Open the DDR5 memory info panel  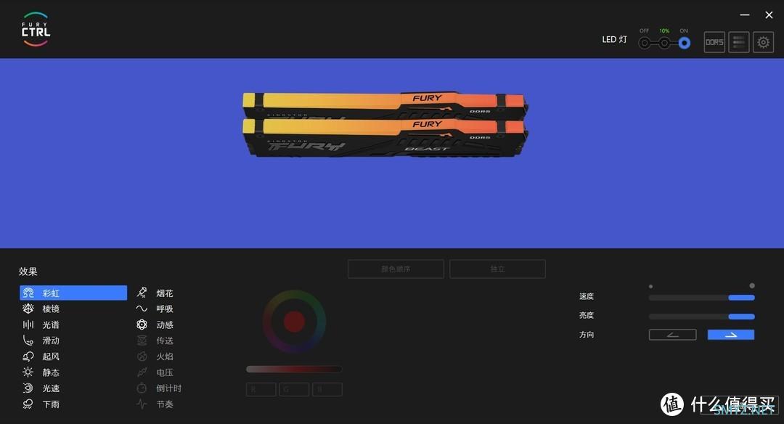[714, 43]
